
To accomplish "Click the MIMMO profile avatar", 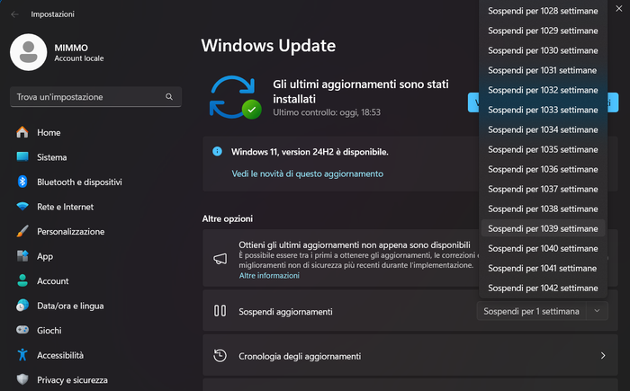I will coord(29,52).
